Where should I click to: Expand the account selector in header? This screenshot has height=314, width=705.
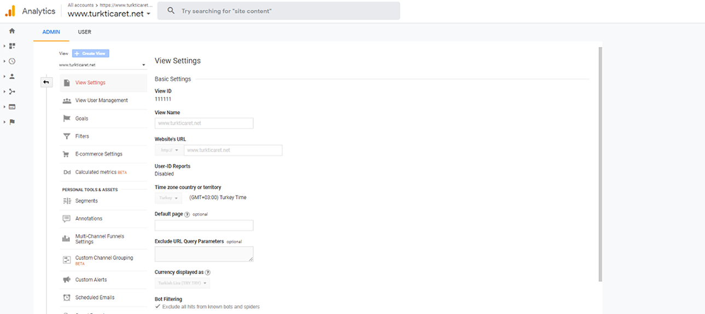(x=109, y=14)
